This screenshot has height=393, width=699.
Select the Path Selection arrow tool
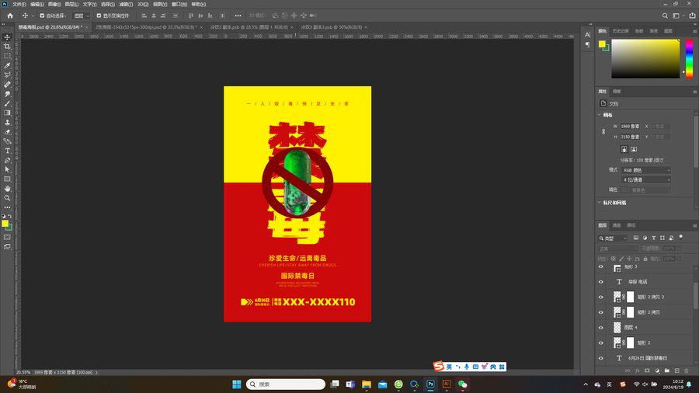click(x=7, y=169)
